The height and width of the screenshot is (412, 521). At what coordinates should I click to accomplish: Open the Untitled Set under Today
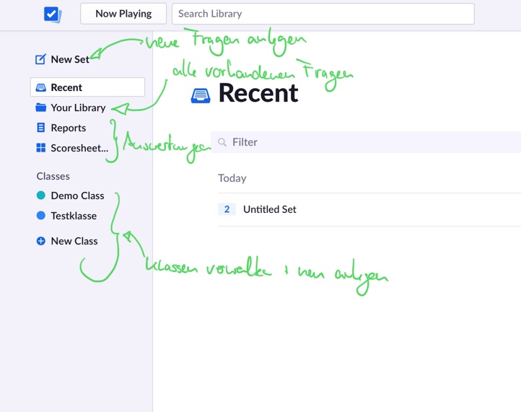[x=270, y=209]
